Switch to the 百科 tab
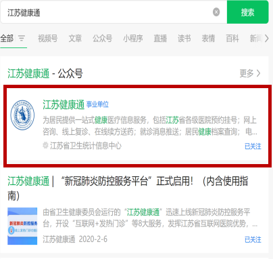This screenshot has height=259, width=273. click(232, 39)
